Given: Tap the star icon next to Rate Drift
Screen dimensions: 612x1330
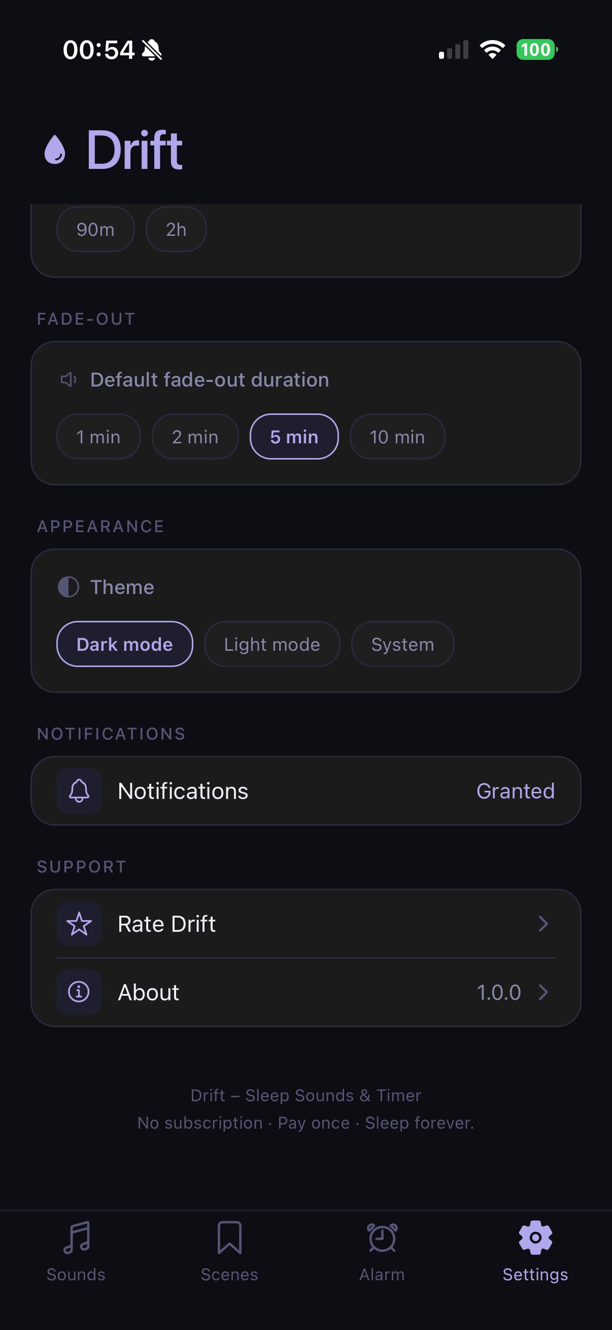Looking at the screenshot, I should coord(79,924).
